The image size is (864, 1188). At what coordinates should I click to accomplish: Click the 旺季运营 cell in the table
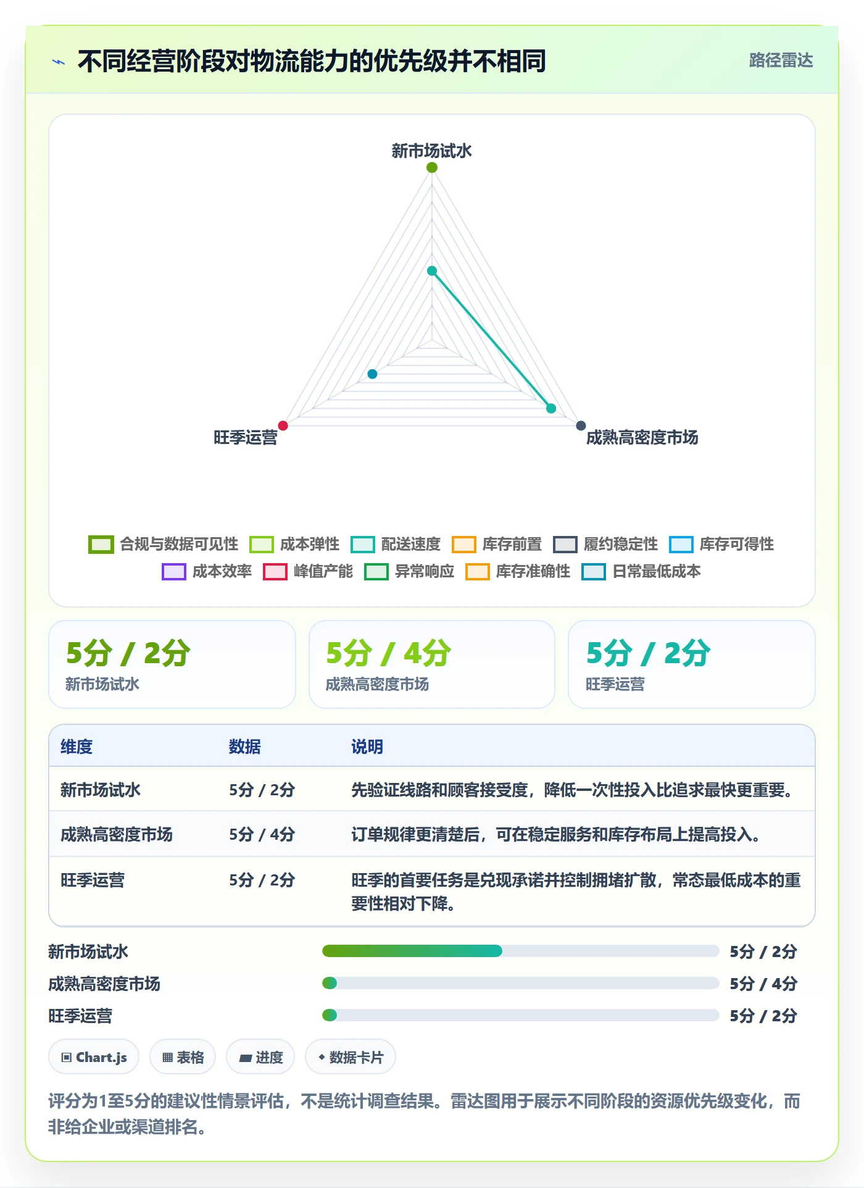click(x=93, y=880)
